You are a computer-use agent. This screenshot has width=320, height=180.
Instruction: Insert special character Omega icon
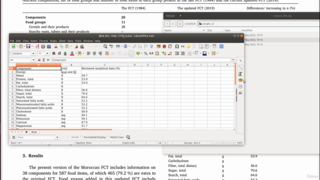tap(177, 46)
